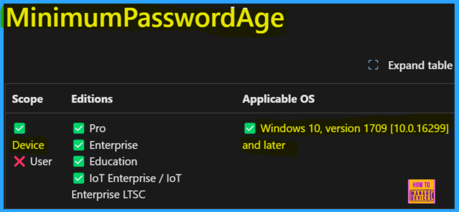Click the green checkmark beside IoT Enterprise

coord(79,178)
